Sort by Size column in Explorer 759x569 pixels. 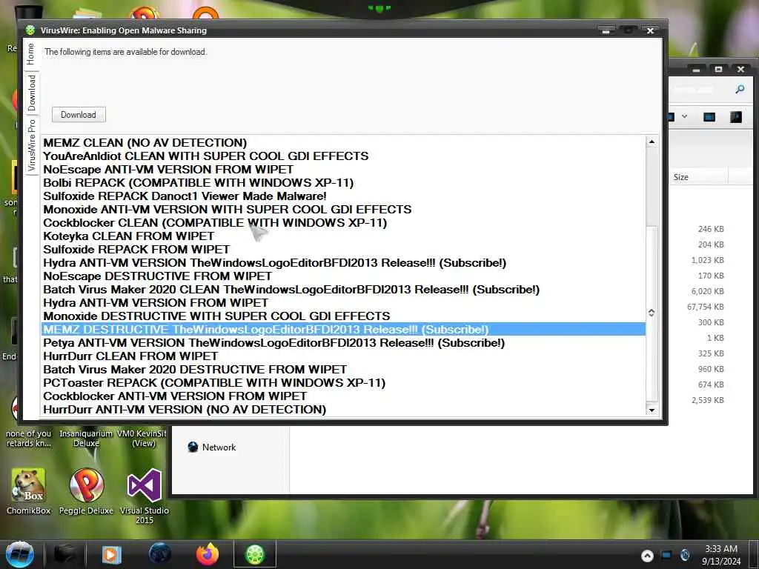(x=699, y=177)
